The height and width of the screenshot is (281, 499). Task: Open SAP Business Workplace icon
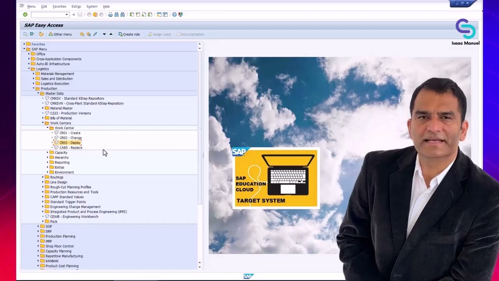pyautogui.click(x=41, y=34)
